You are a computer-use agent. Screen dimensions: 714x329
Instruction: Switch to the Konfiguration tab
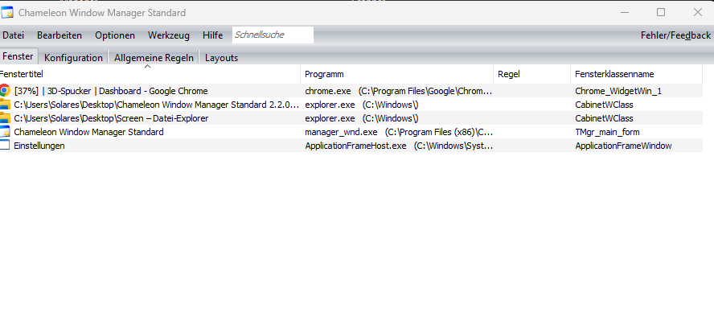[73, 58]
